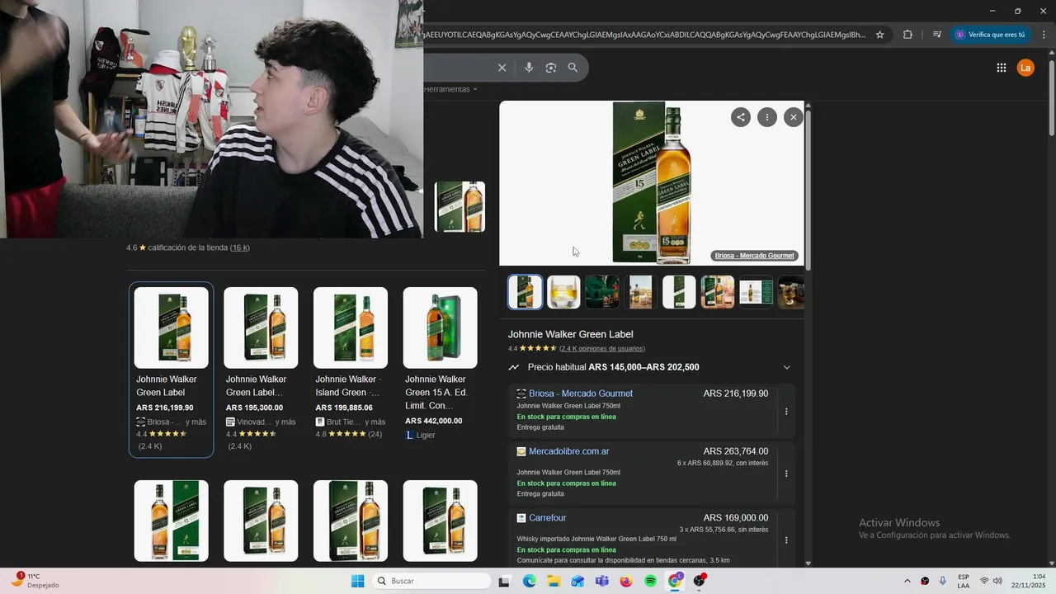
Task: Expand the 'Precio habitual' price range chevron
Action: click(x=786, y=367)
